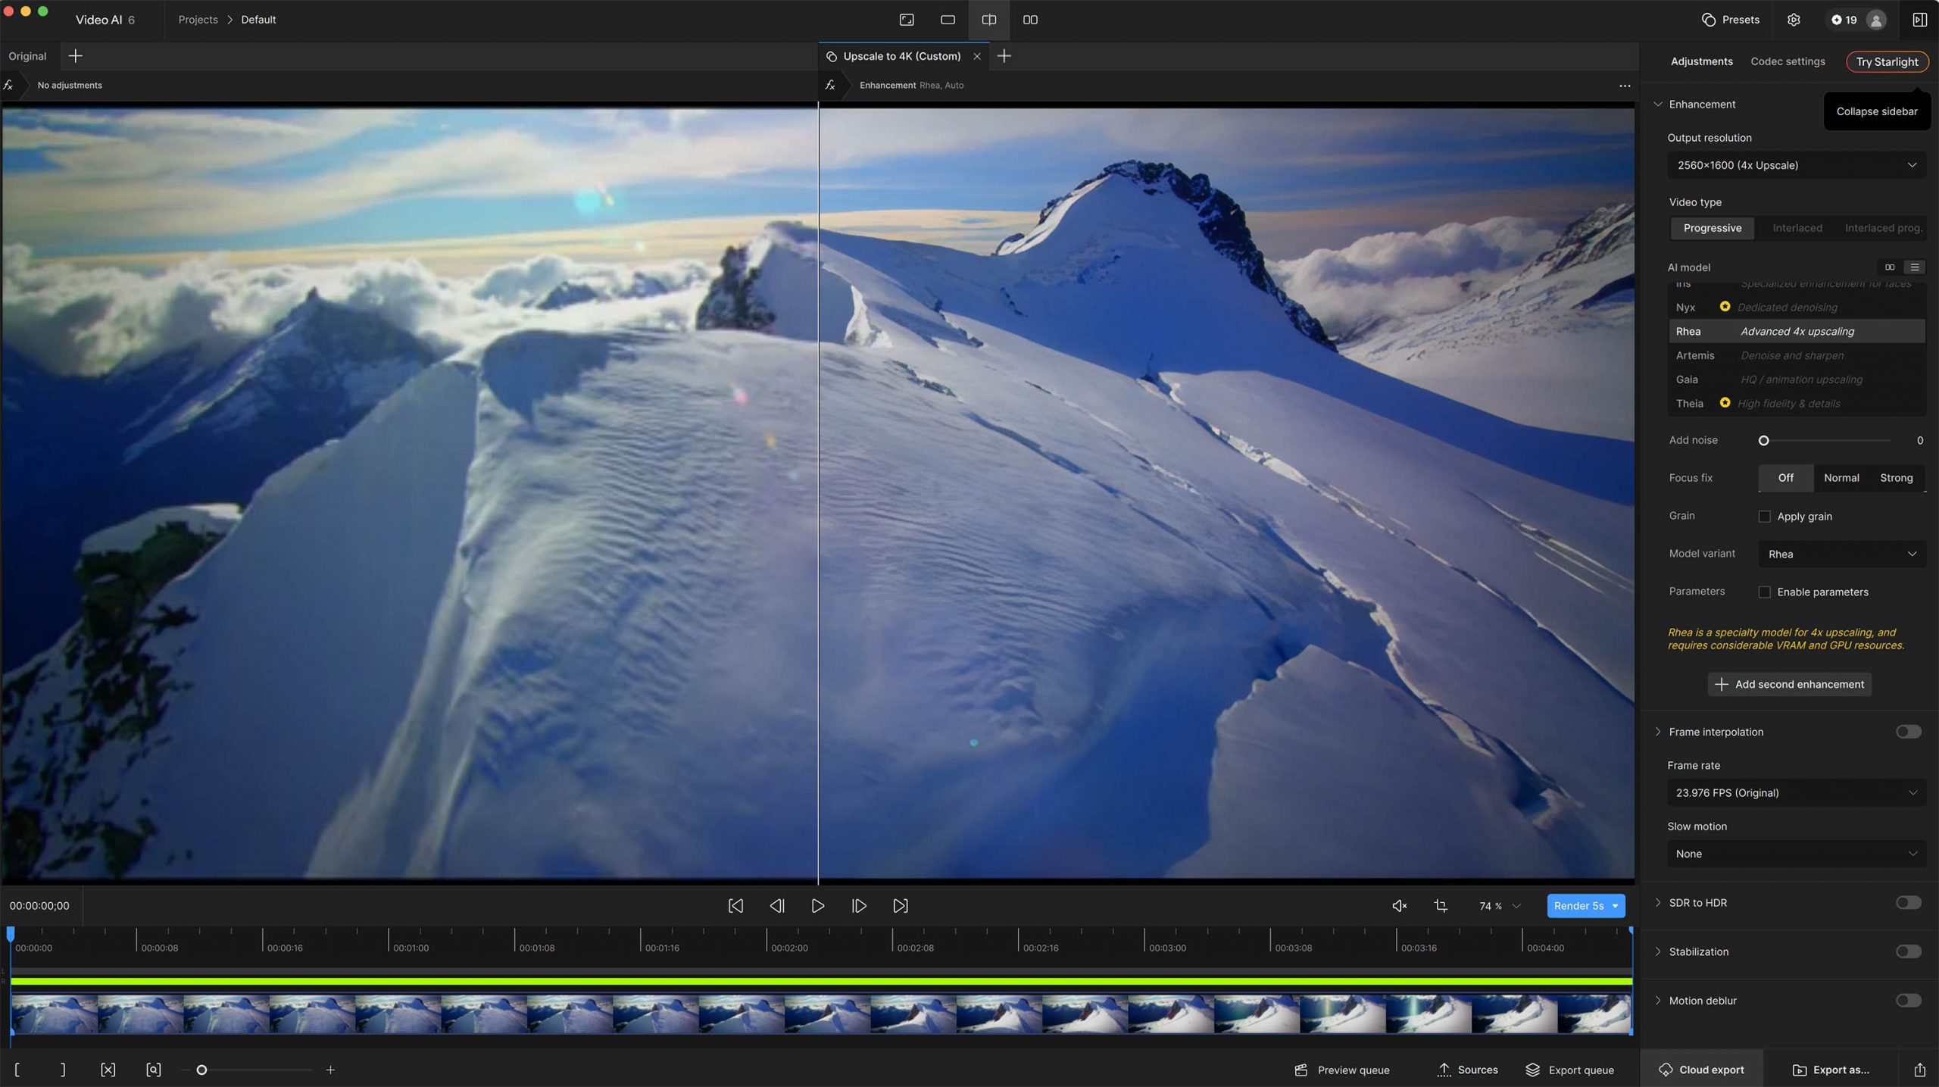
Task: Expand the Frame interpolation section
Action: [1658, 732]
